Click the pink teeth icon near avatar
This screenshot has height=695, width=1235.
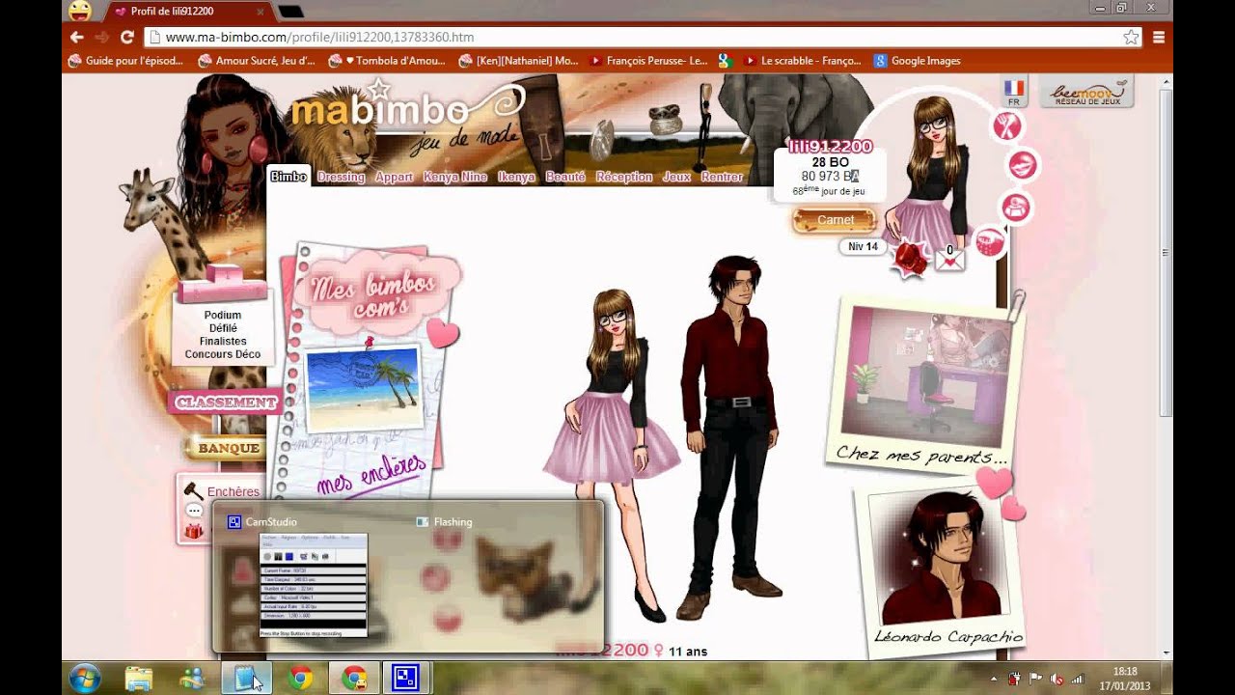tap(991, 241)
